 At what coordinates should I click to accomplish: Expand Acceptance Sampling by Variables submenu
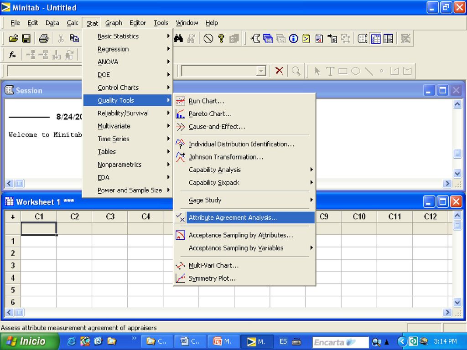[244, 248]
